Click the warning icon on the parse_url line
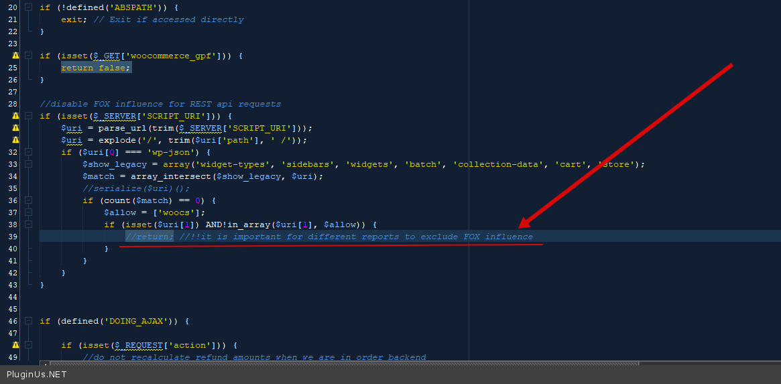The image size is (781, 384). [15, 128]
